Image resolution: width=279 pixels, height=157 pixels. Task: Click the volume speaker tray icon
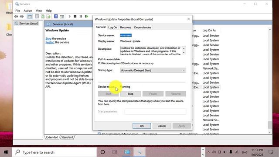coord(214,152)
